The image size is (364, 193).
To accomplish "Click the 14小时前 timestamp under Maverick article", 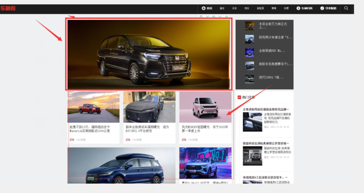I will coord(81,140).
